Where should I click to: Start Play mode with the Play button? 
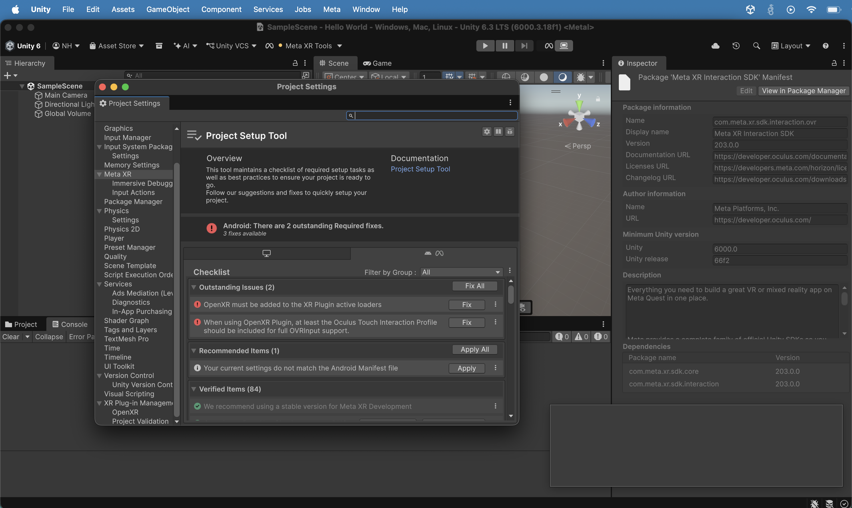tap(485, 45)
